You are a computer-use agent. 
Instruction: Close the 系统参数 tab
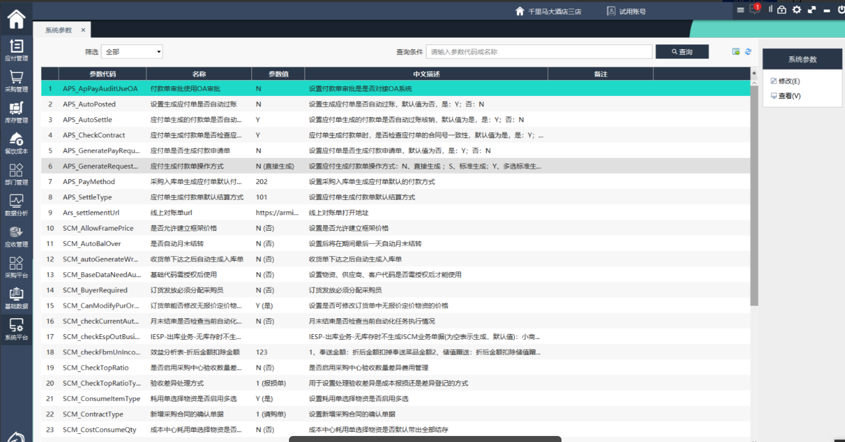[83, 30]
